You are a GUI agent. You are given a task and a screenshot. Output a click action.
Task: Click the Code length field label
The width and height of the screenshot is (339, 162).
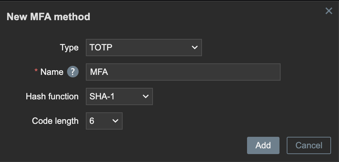(55, 121)
